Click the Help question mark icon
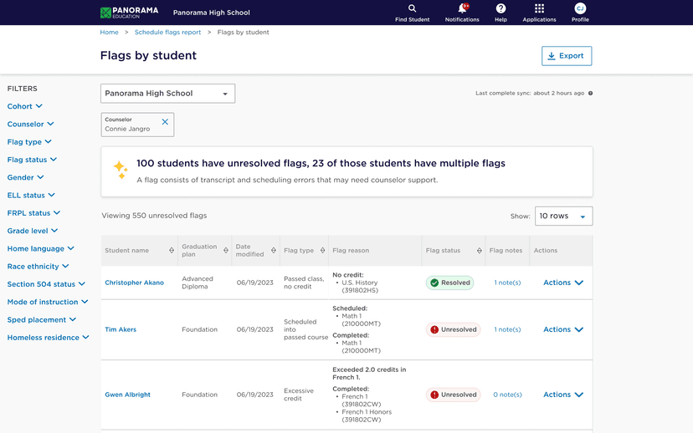The width and height of the screenshot is (693, 433). click(501, 8)
